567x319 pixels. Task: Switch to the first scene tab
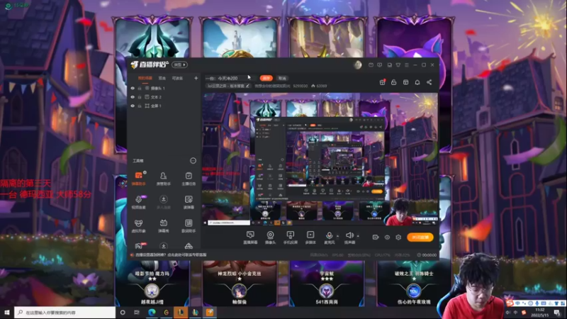click(x=145, y=78)
